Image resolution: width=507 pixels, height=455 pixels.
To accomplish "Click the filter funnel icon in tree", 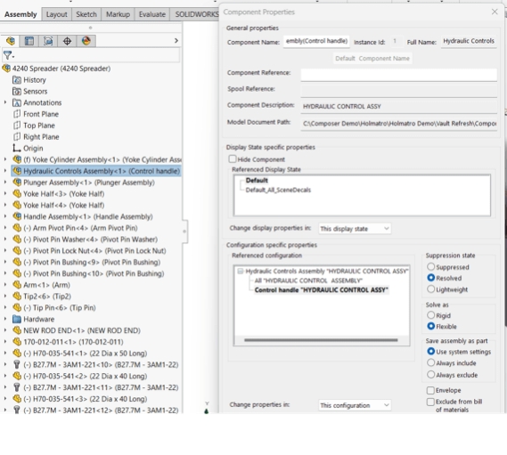I will (x=8, y=55).
